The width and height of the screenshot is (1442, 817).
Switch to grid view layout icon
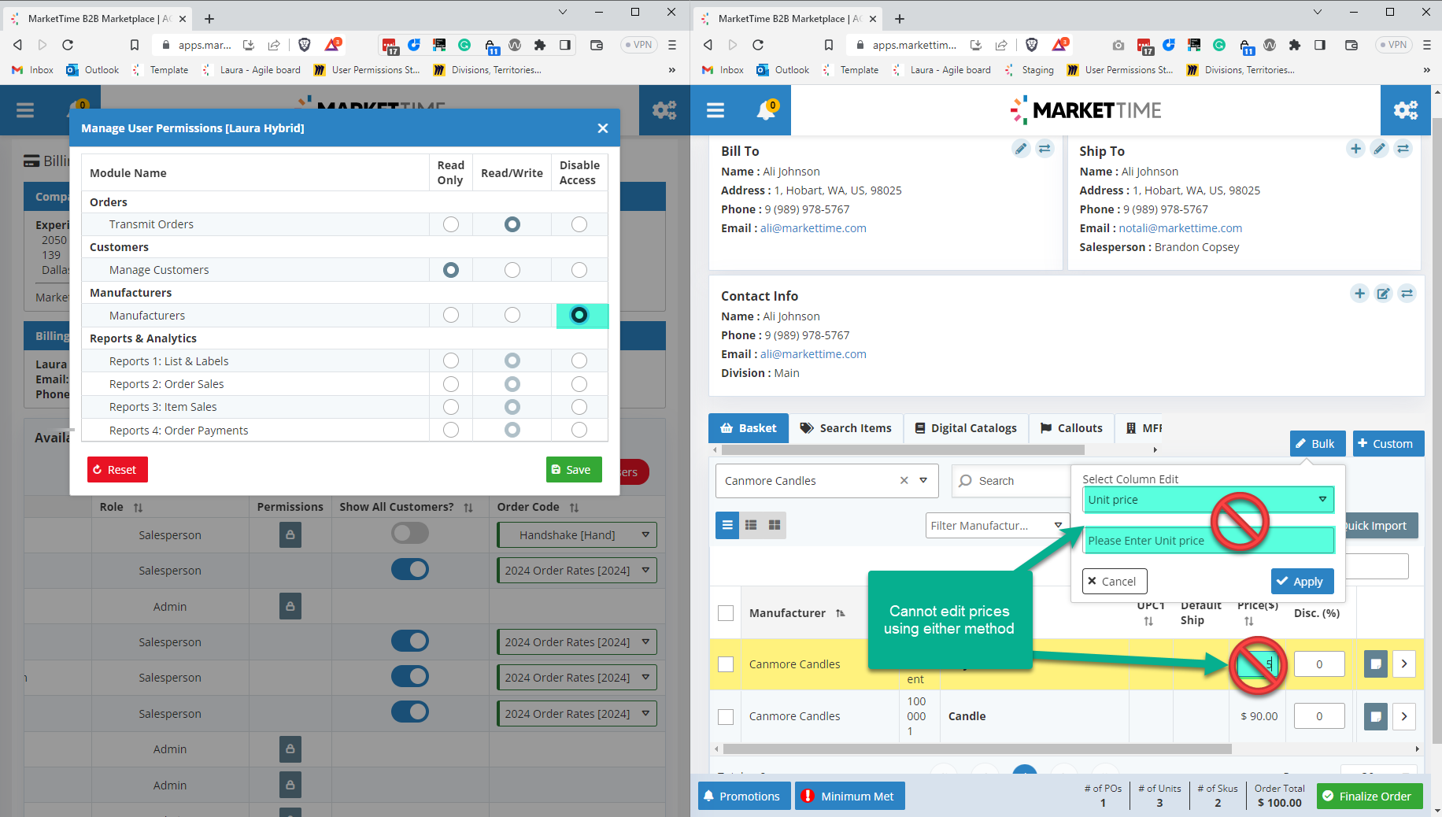(x=775, y=525)
